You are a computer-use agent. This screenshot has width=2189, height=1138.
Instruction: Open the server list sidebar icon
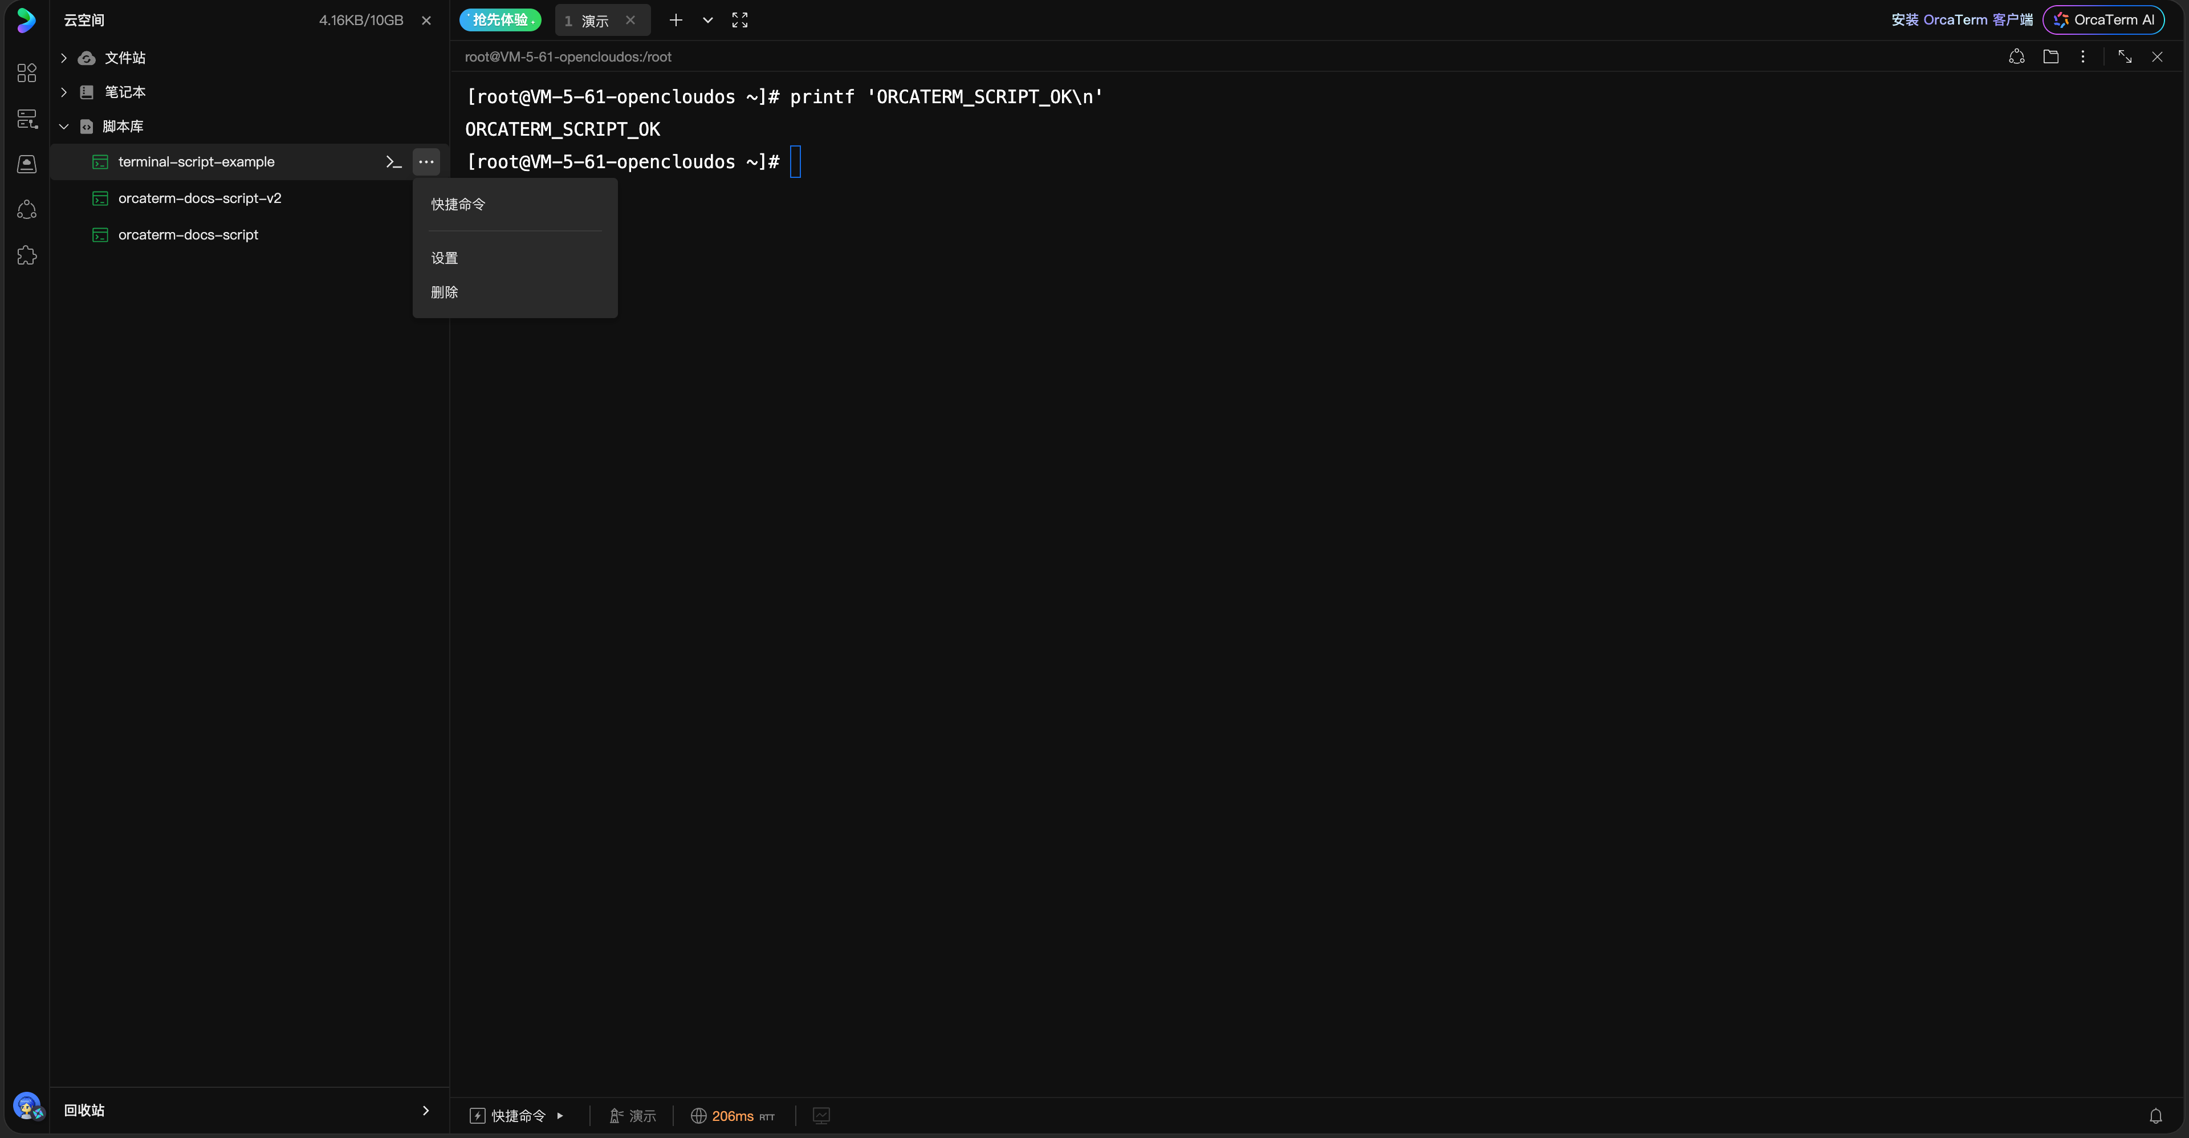point(26,119)
